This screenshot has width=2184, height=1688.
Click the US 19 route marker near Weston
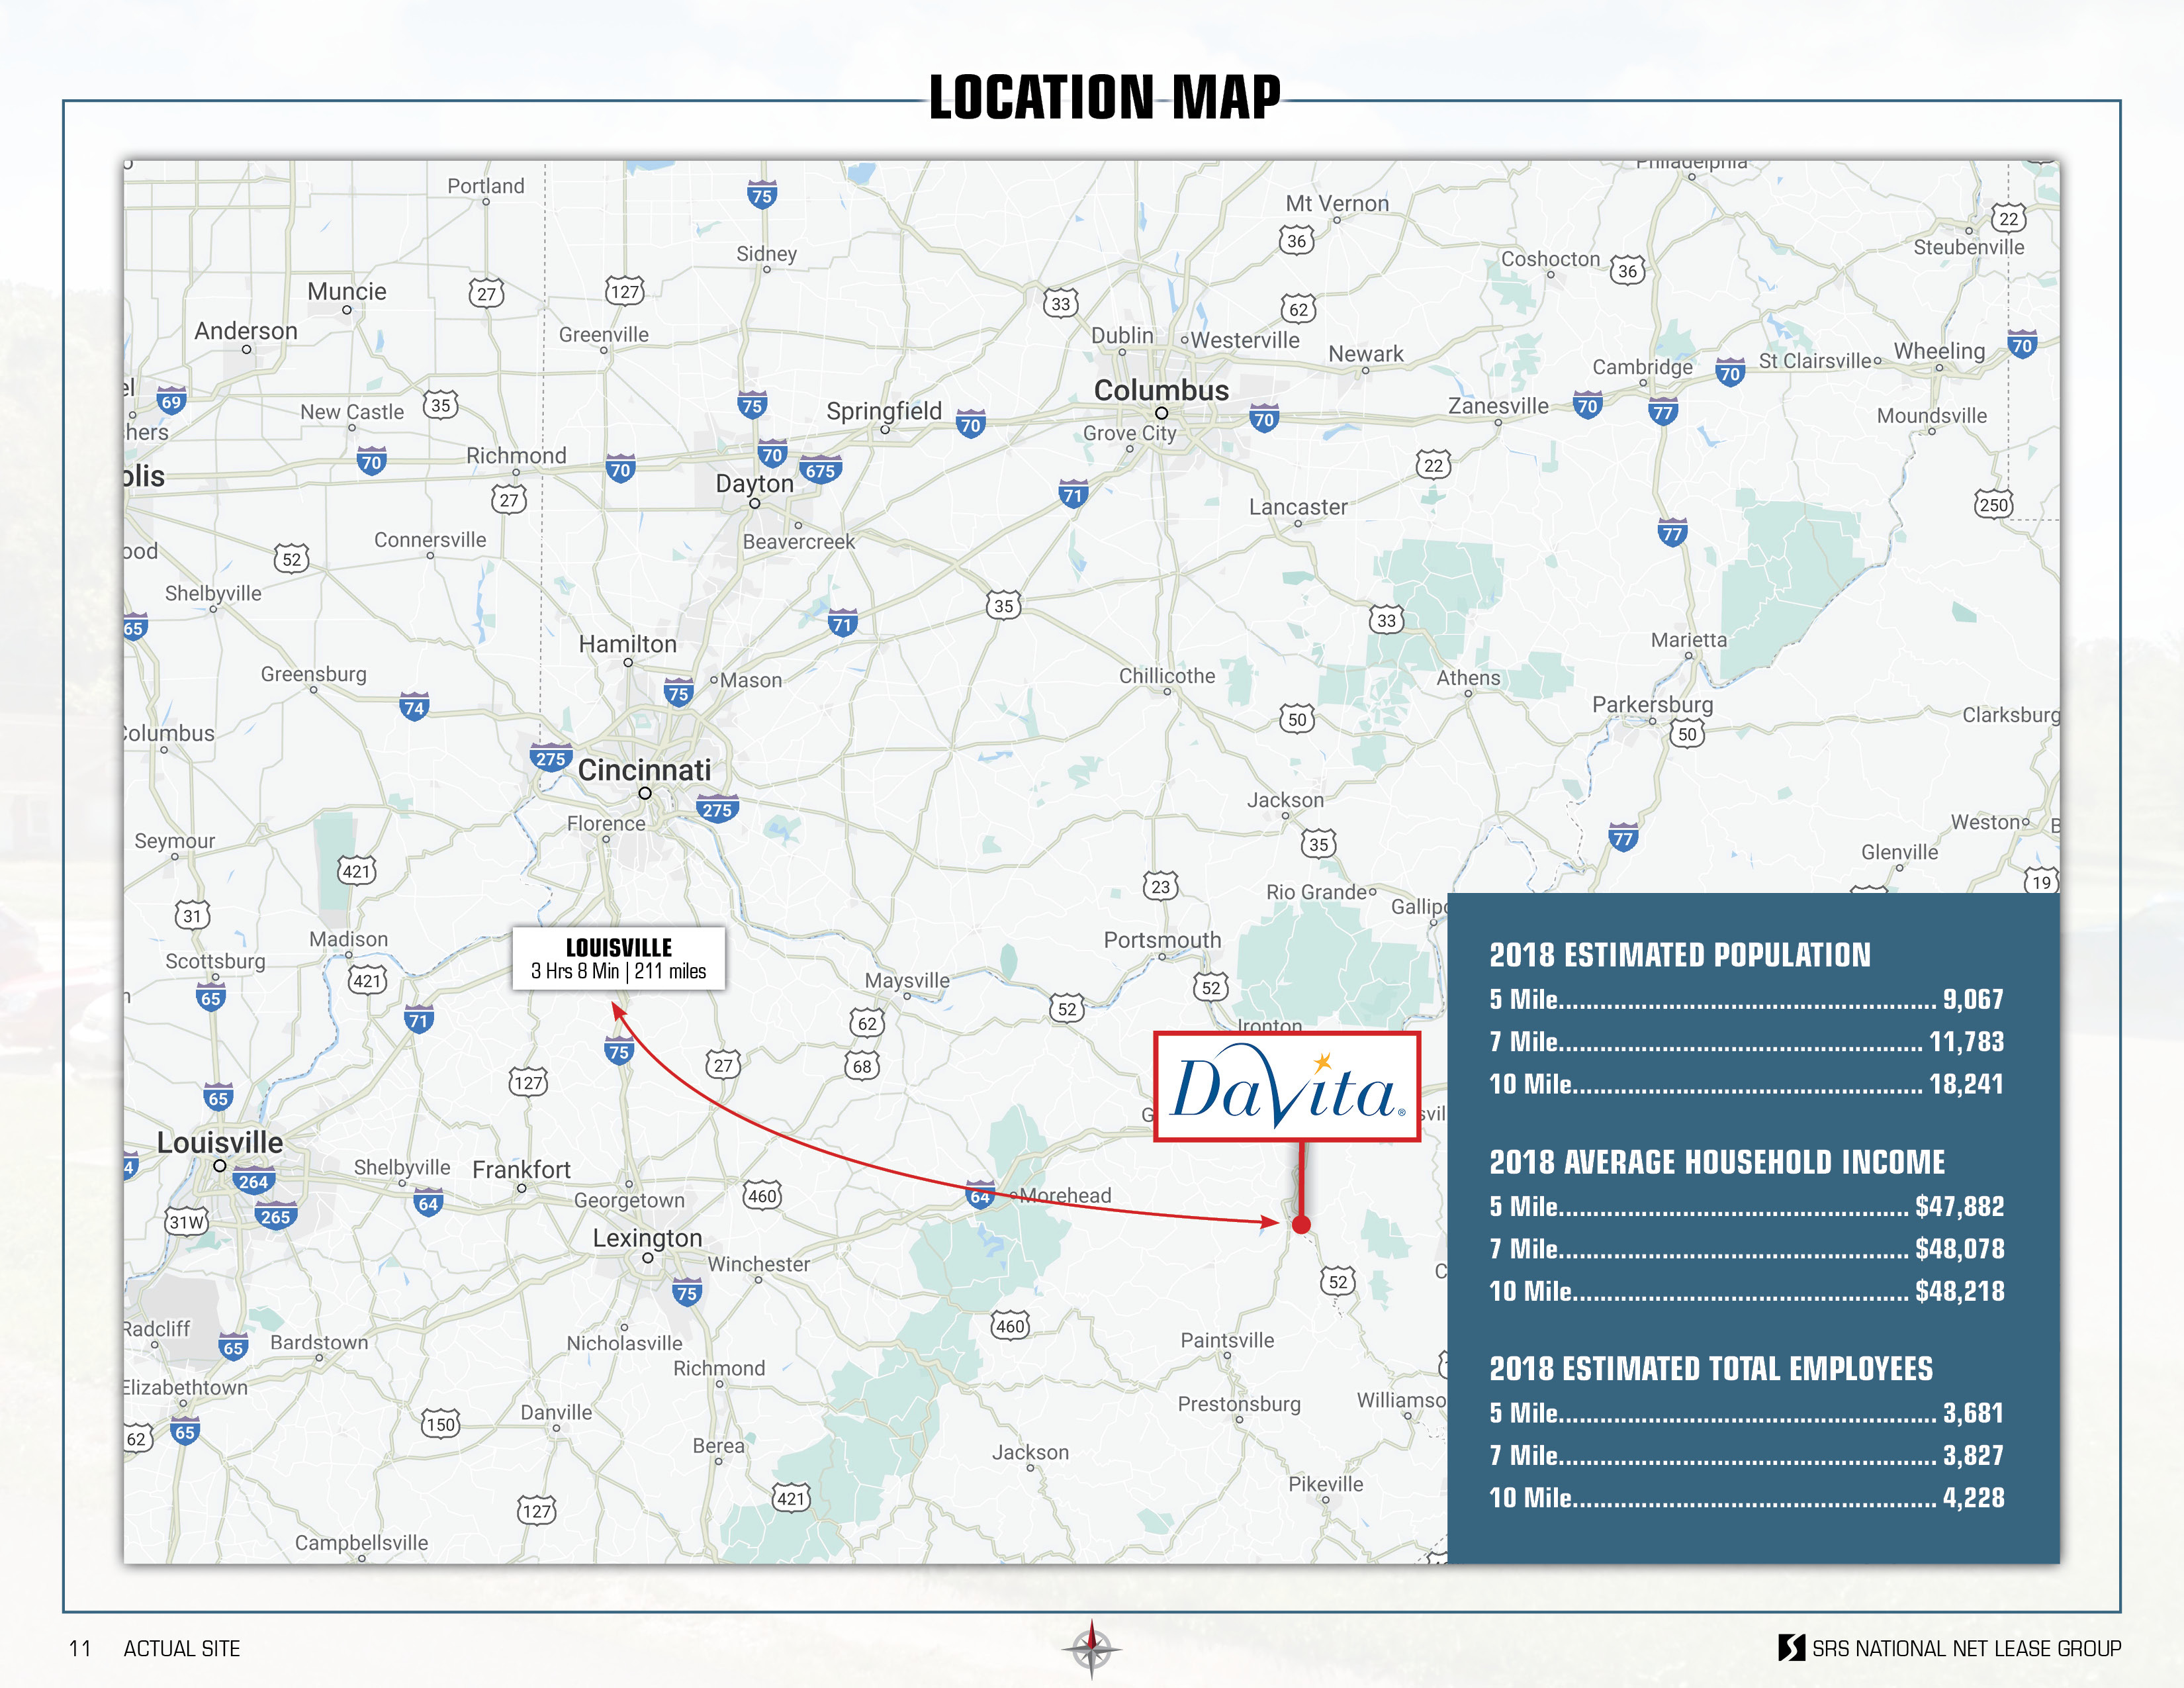(2041, 881)
